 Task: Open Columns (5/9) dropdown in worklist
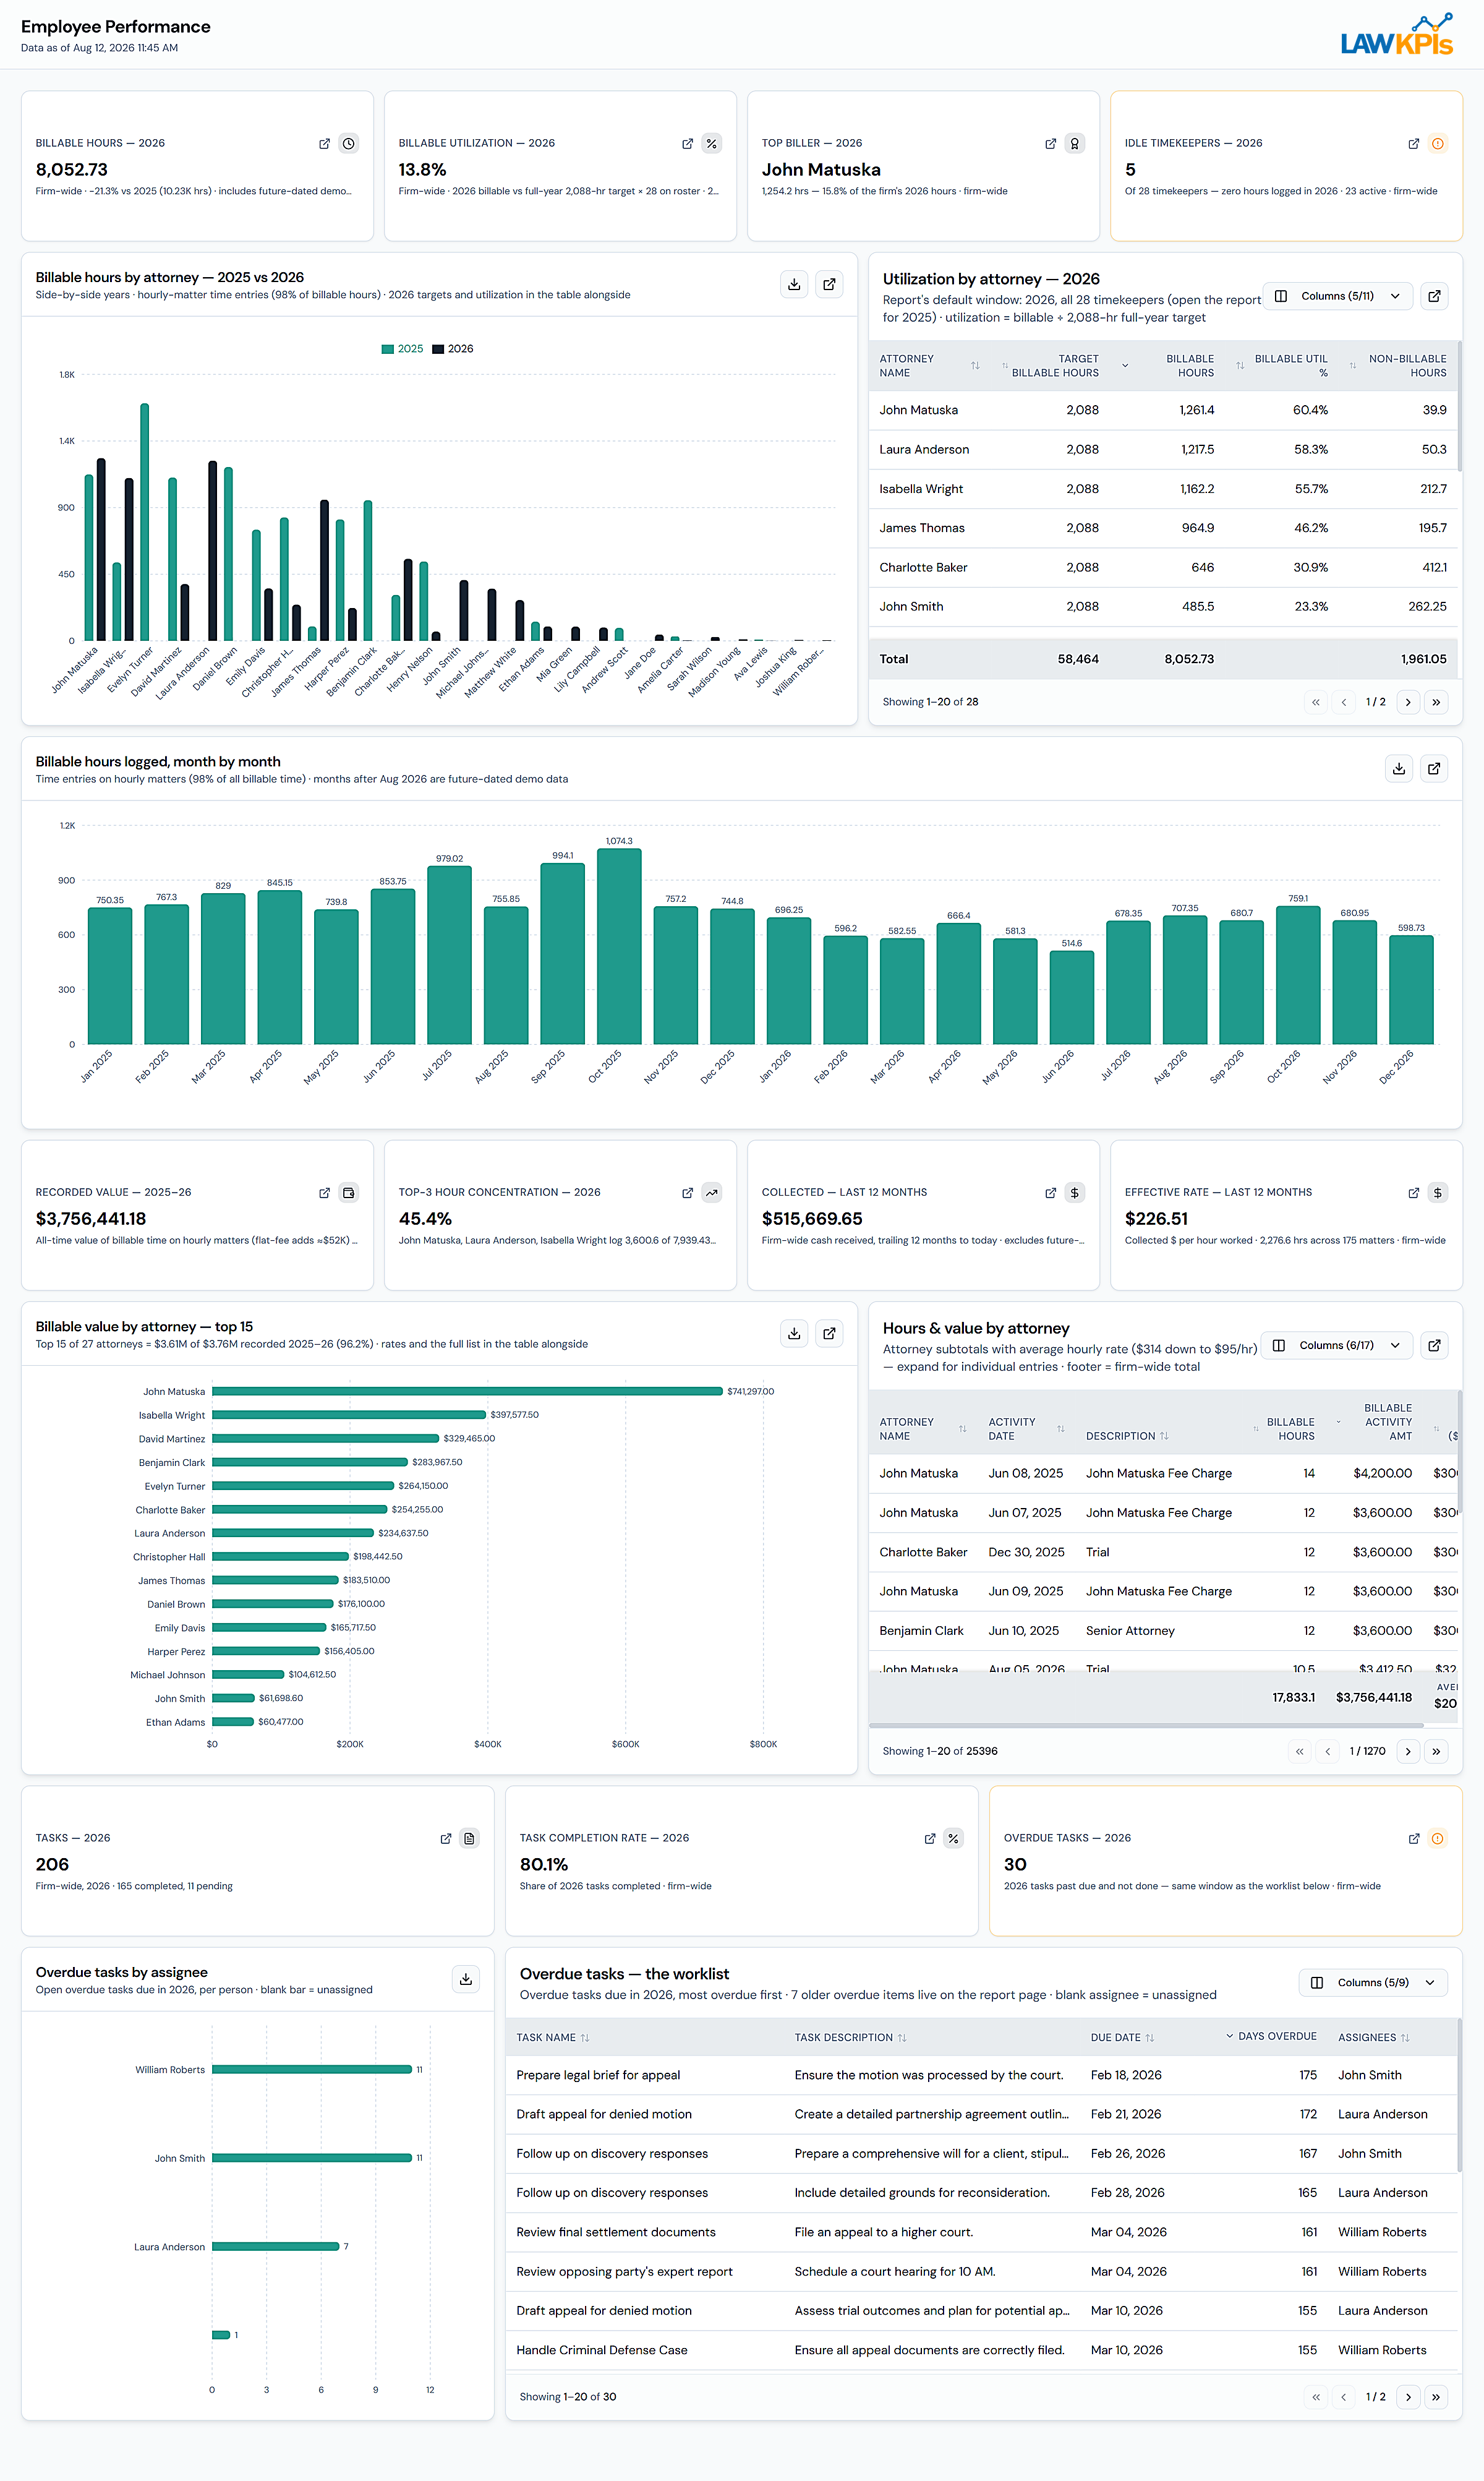1373,1983
